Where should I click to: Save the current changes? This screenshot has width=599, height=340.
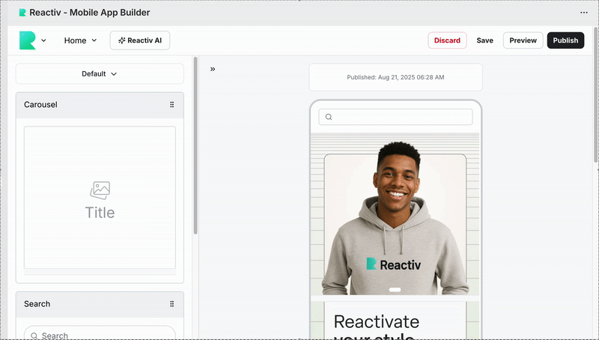coord(485,40)
